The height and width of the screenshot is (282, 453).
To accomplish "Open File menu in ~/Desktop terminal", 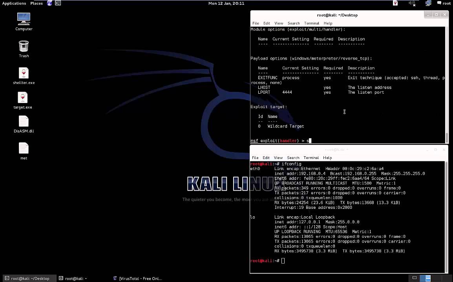I will pos(256,23).
